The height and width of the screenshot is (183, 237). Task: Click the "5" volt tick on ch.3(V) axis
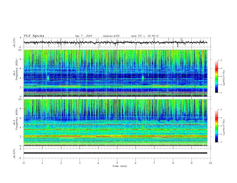pyautogui.click(x=21, y=149)
